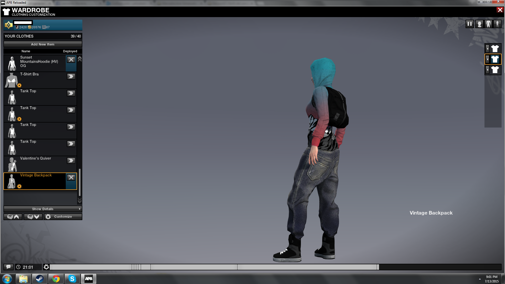Expand the top shirt slot arrow
Image resolution: width=505 pixels, height=284 pixels.
tap(487, 49)
